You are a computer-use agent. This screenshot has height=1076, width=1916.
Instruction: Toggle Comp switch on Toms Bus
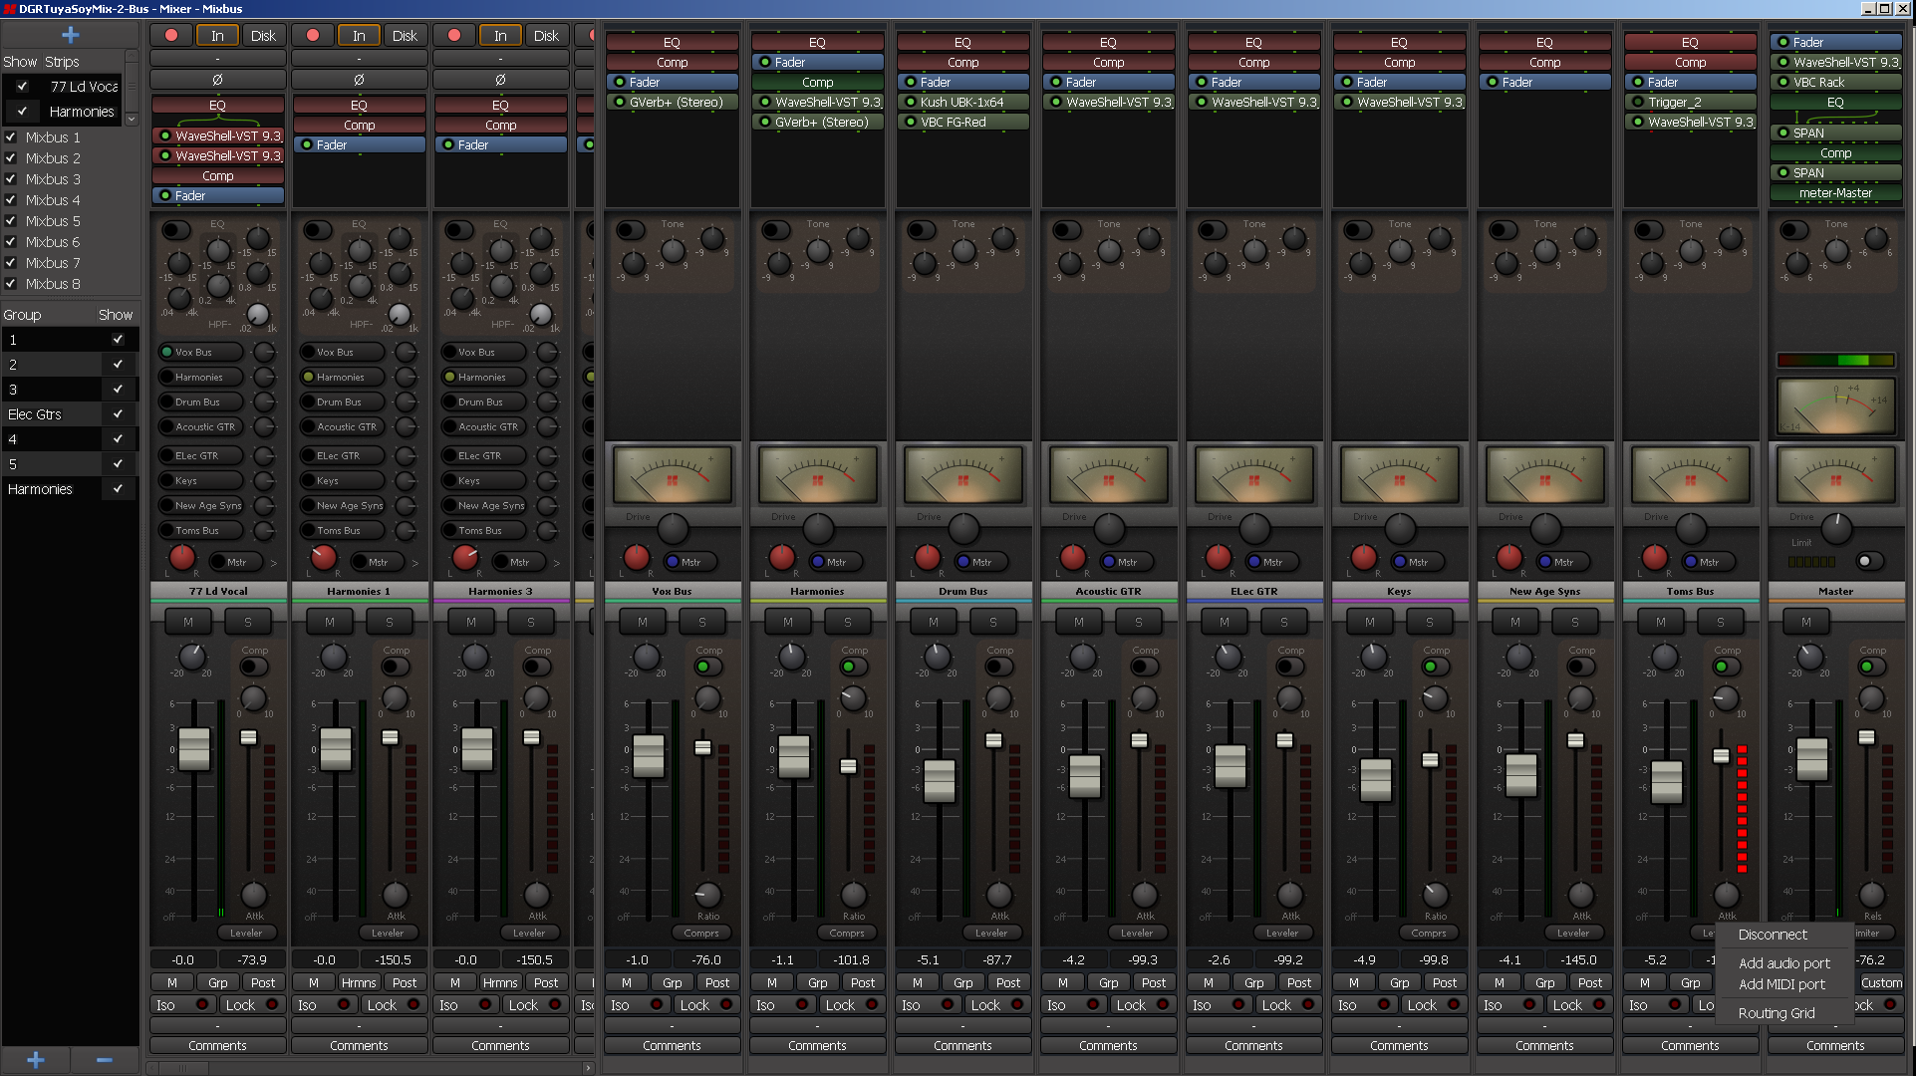point(1725,667)
